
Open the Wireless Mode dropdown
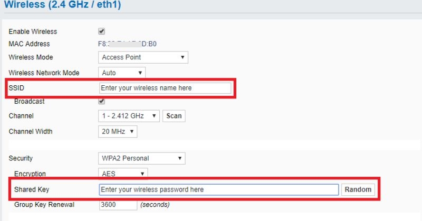pos(143,57)
